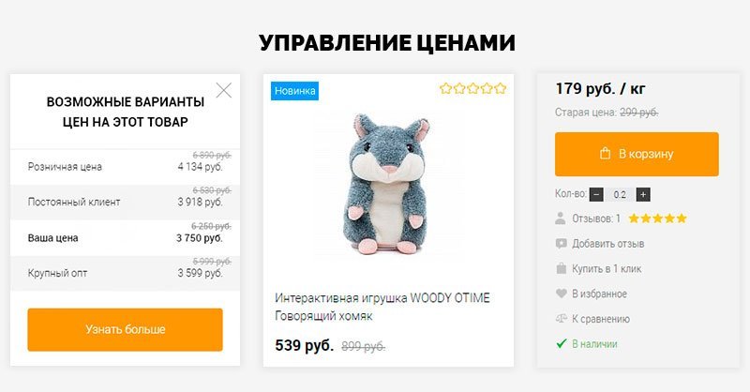Decrease quantity with minus button
This screenshot has width=750, height=392.
tap(596, 194)
